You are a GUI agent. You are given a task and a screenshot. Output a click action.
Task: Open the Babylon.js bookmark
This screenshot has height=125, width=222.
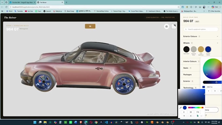[58, 11]
